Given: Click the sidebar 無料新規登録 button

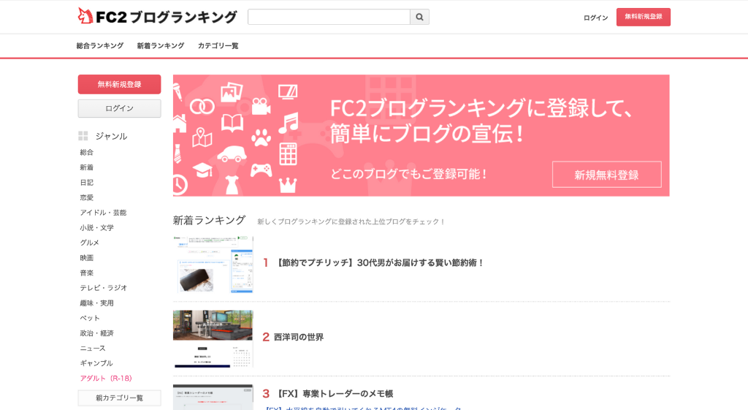Looking at the screenshot, I should (119, 85).
